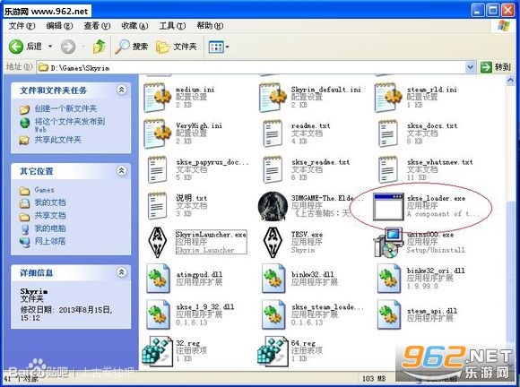The height and width of the screenshot is (387, 520).
Task: Select the 64.reg registry file icon
Action: (273, 351)
